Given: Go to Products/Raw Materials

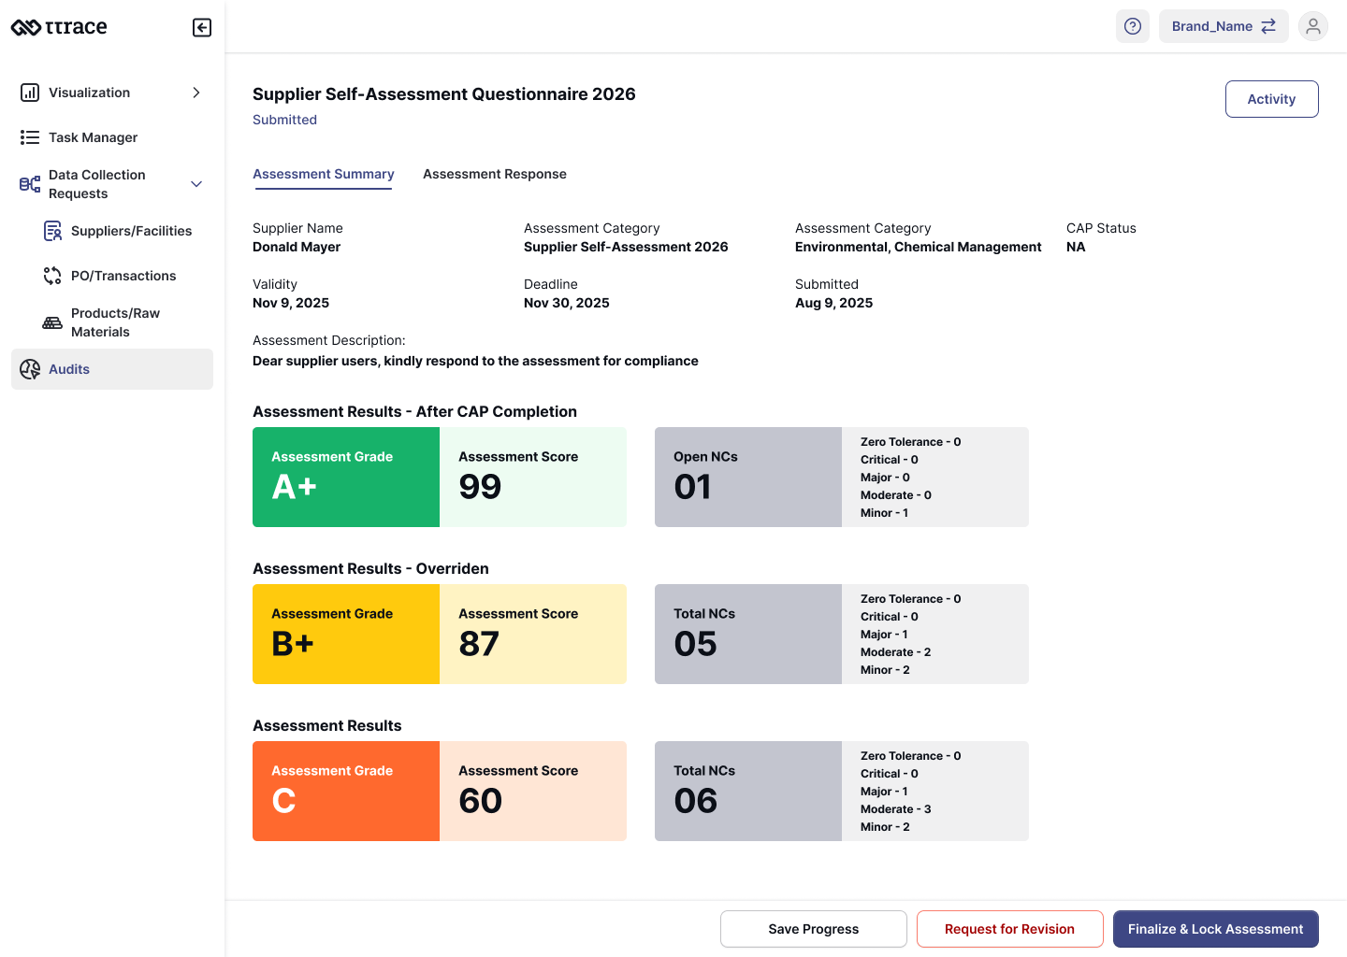Looking at the screenshot, I should coord(123,322).
